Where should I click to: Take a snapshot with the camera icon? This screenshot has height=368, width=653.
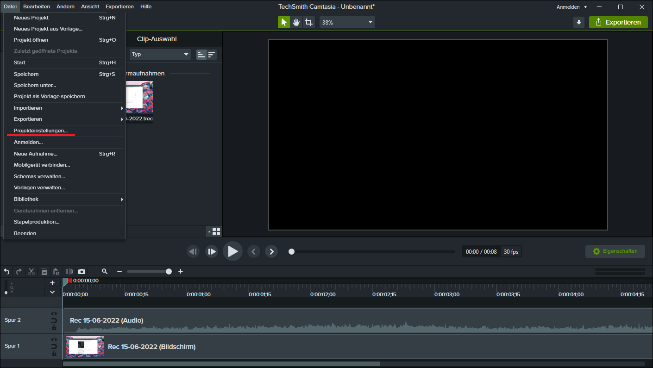coord(82,272)
